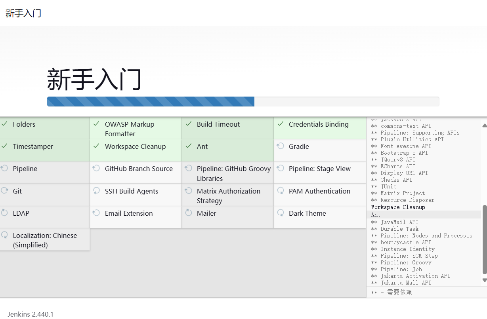The image size is (487, 319).
Task: Click the plugin installation progress bar
Action: click(243, 102)
